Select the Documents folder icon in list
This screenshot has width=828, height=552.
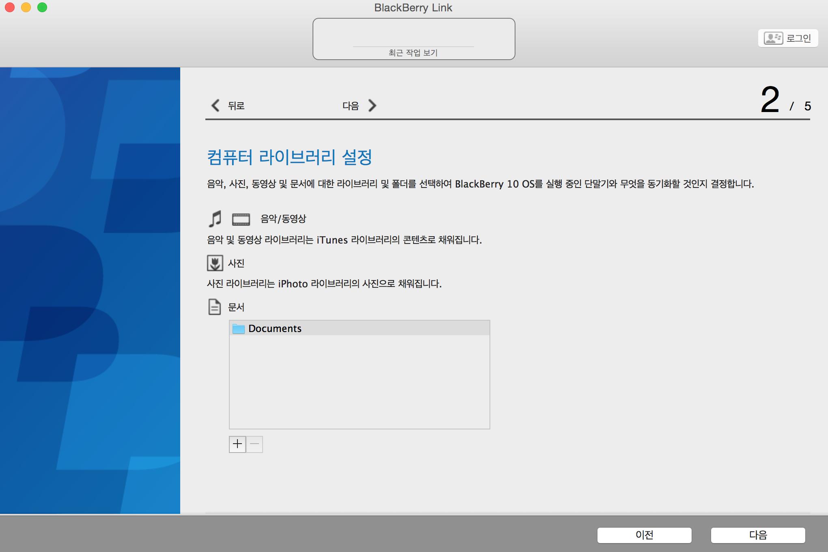239,328
